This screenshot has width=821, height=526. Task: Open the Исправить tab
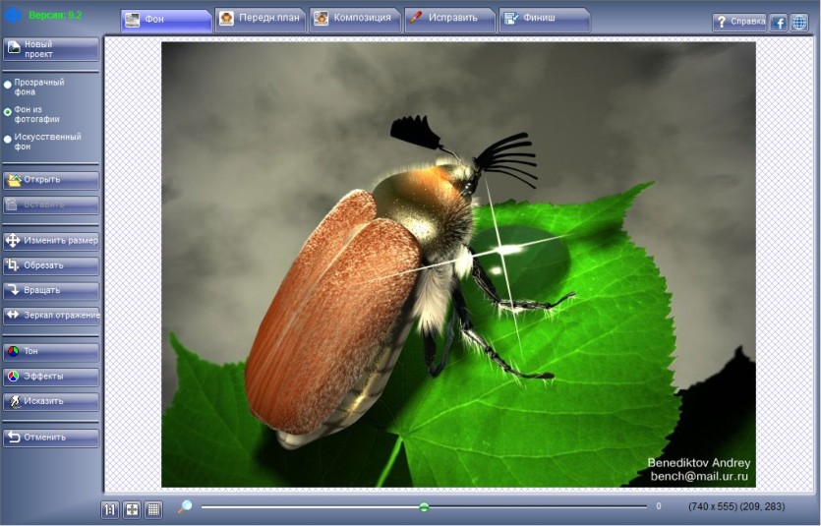pos(449,20)
